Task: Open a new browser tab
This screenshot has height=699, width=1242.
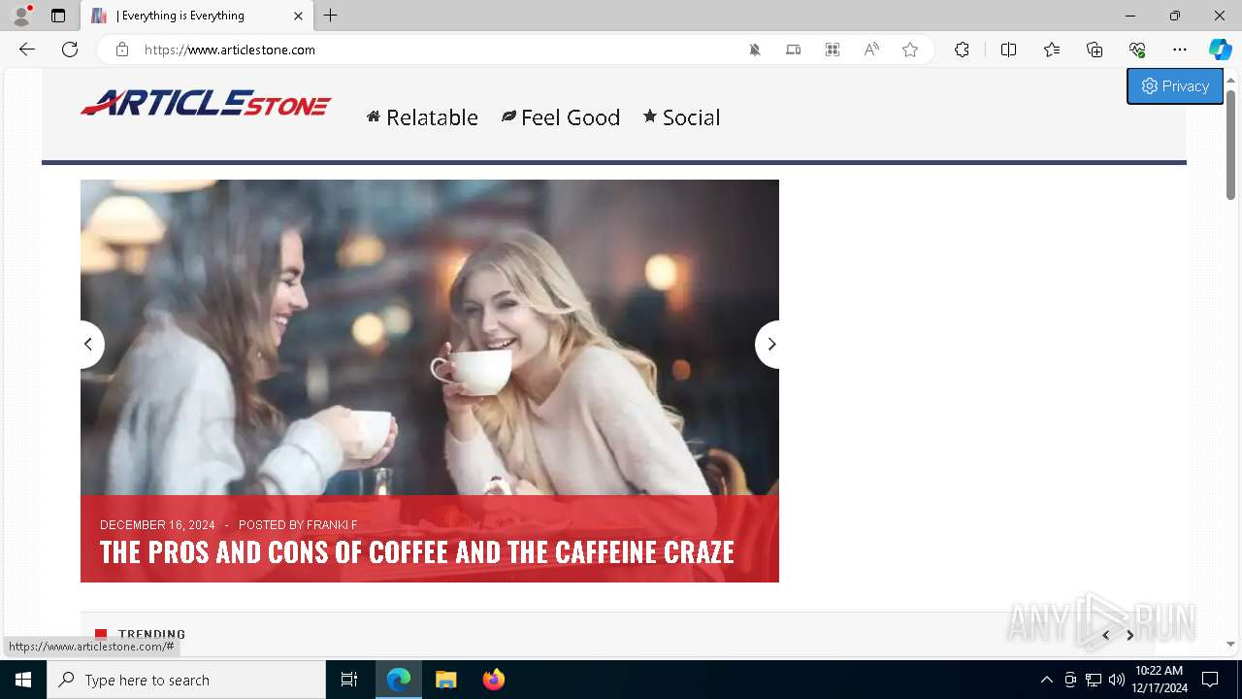Action: [x=331, y=16]
